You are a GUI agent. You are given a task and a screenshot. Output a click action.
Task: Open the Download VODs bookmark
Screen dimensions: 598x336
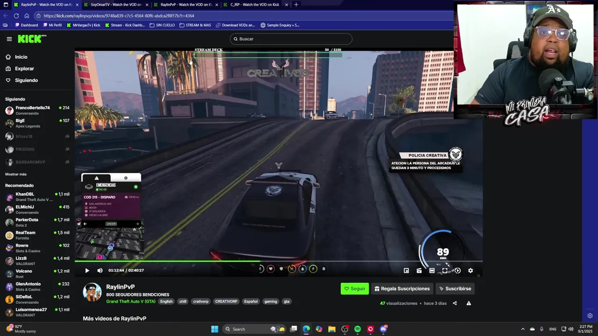(235, 25)
